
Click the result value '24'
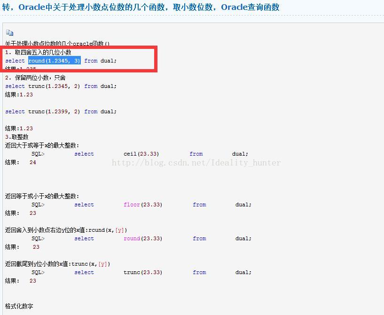tap(33, 162)
